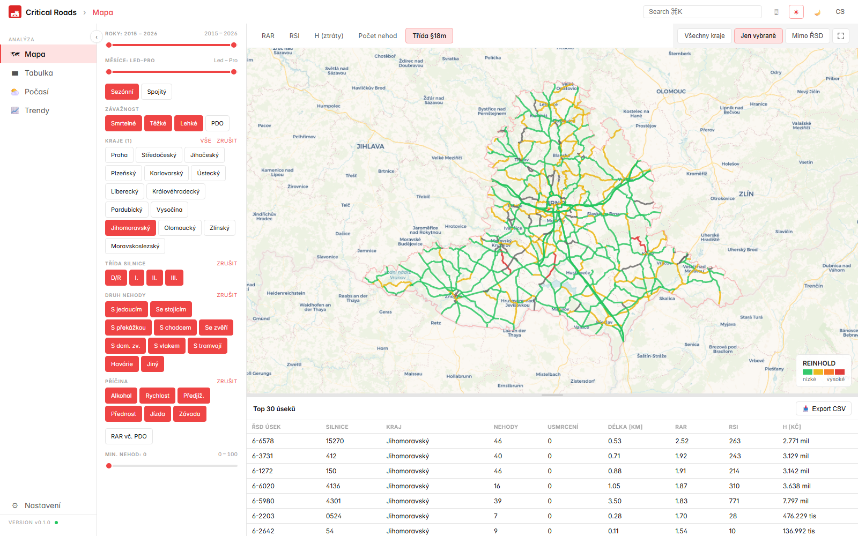Switch to the Tabulka table view
Screen dimensions: 858x536
[x=39, y=73]
